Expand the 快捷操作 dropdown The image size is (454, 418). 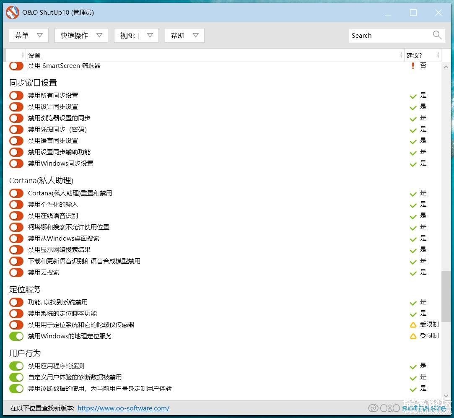point(81,36)
